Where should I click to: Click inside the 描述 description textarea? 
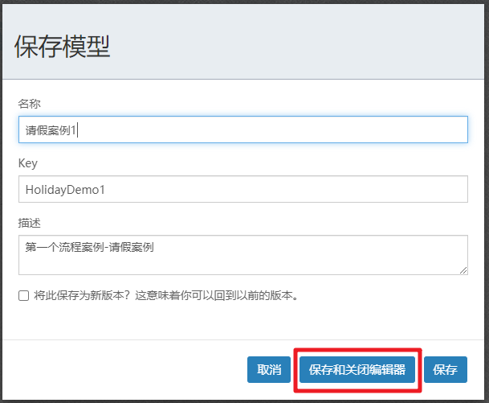(321, 254)
